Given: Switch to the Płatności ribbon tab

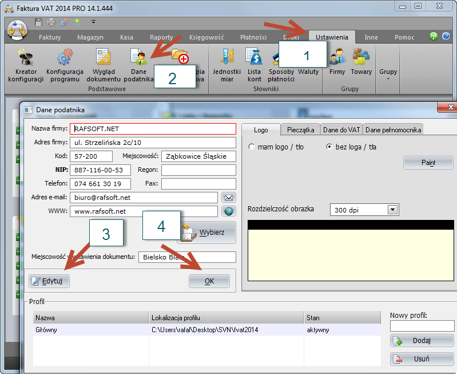Looking at the screenshot, I should coord(253,37).
